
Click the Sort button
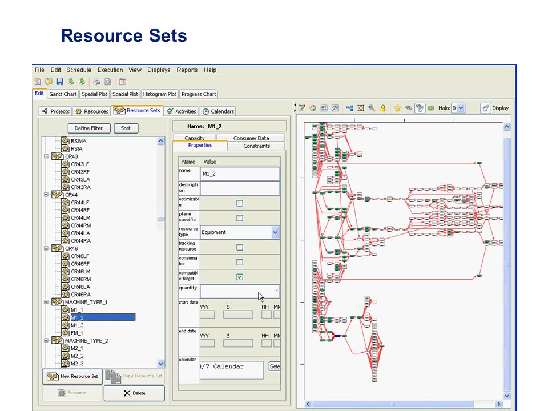(126, 128)
